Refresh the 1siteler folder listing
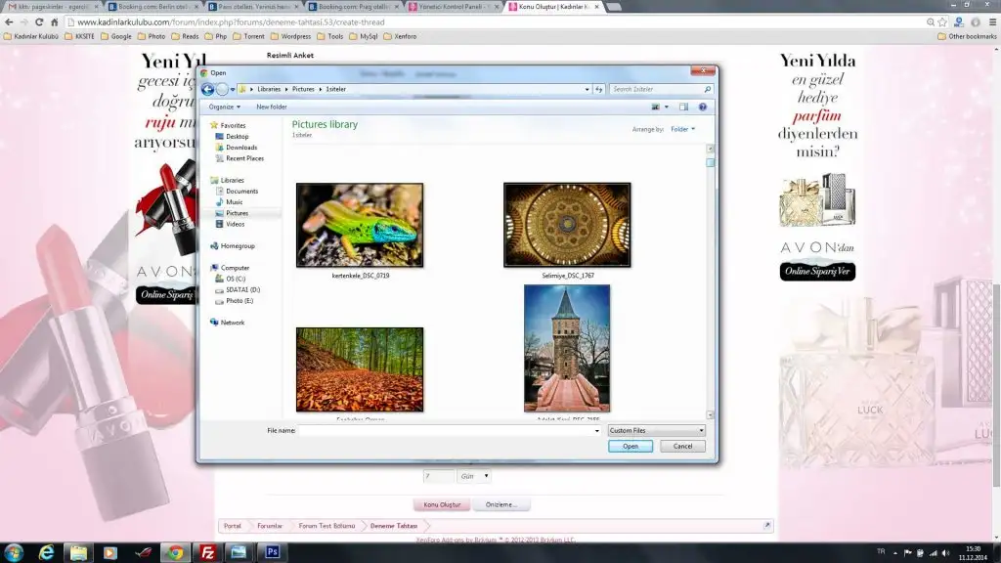1001x563 pixels. pyautogui.click(x=599, y=89)
